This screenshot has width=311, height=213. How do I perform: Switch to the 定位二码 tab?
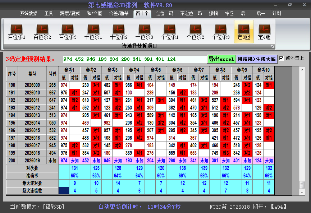pos(164,14)
